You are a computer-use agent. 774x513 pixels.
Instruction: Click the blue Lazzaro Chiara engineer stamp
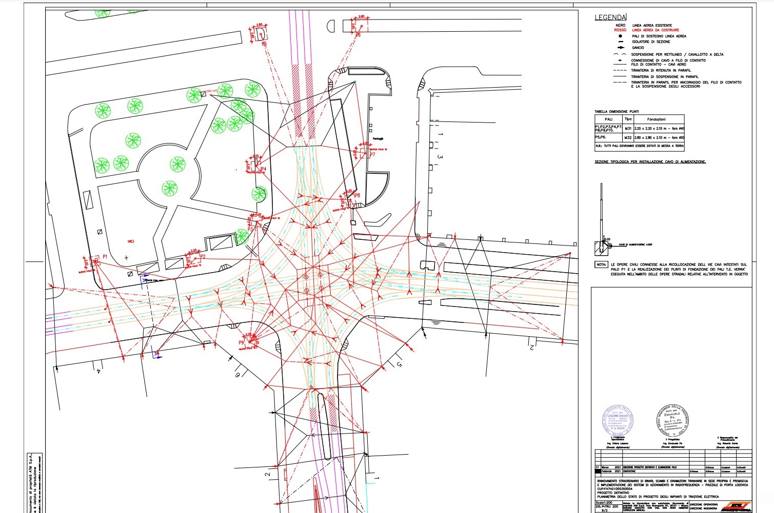point(617,421)
